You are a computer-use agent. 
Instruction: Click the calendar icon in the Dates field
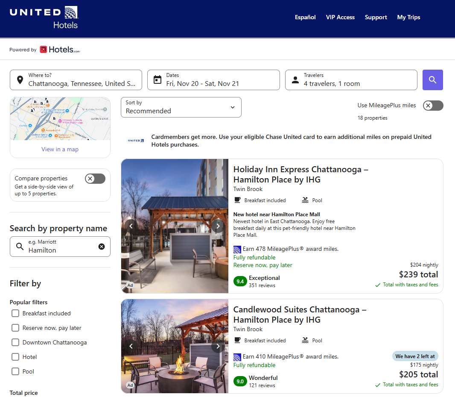click(x=157, y=79)
